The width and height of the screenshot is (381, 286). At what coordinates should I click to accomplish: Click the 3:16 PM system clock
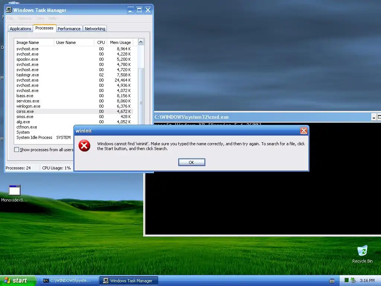pos(367,280)
